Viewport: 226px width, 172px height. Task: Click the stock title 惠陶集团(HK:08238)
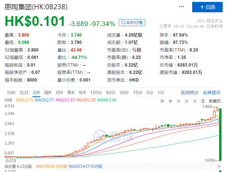coord(36,7)
